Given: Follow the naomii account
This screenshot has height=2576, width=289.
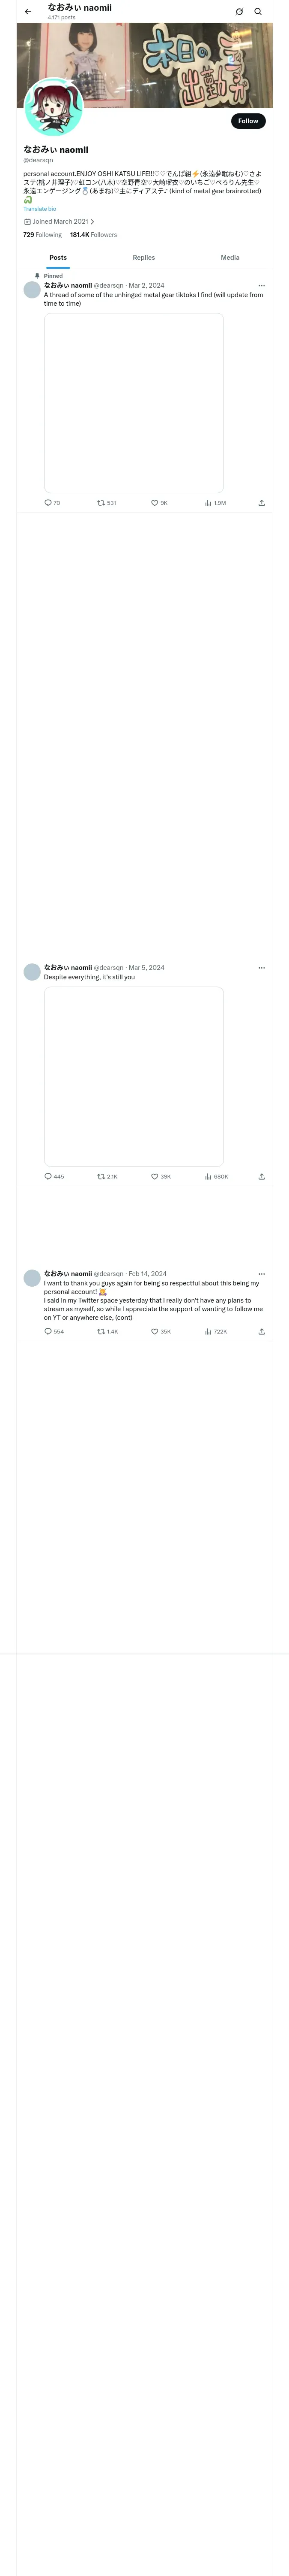Looking at the screenshot, I should [248, 121].
